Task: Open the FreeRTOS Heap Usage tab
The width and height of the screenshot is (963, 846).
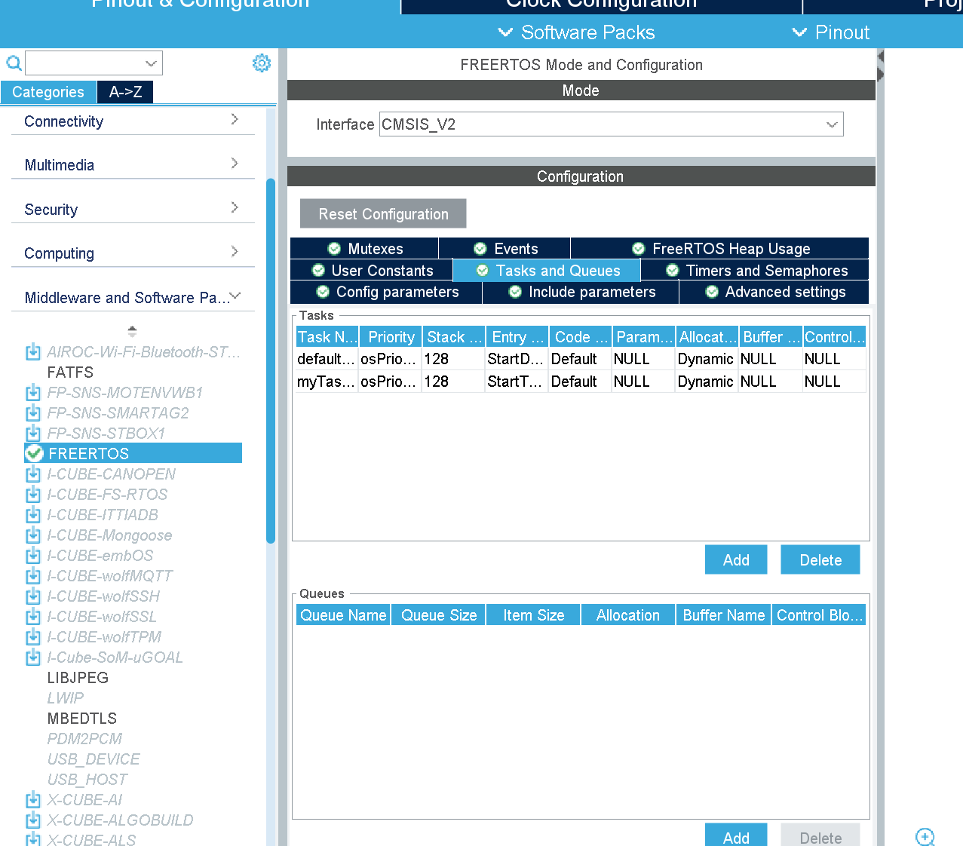Action: (720, 249)
